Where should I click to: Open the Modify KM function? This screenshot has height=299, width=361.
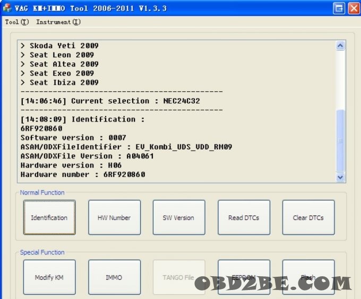[x=49, y=277]
